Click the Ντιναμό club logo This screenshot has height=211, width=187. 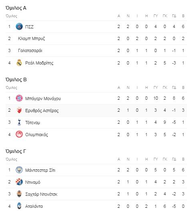[x=19, y=182]
